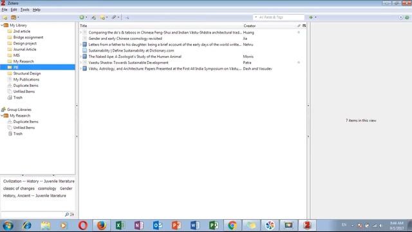
Task: Open Unfiled Items under My Library
Action: click(24, 92)
